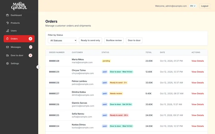Click the Messages count badge 1
Image resolution: width=215 pixels, height=134 pixels.
pos(31,47)
